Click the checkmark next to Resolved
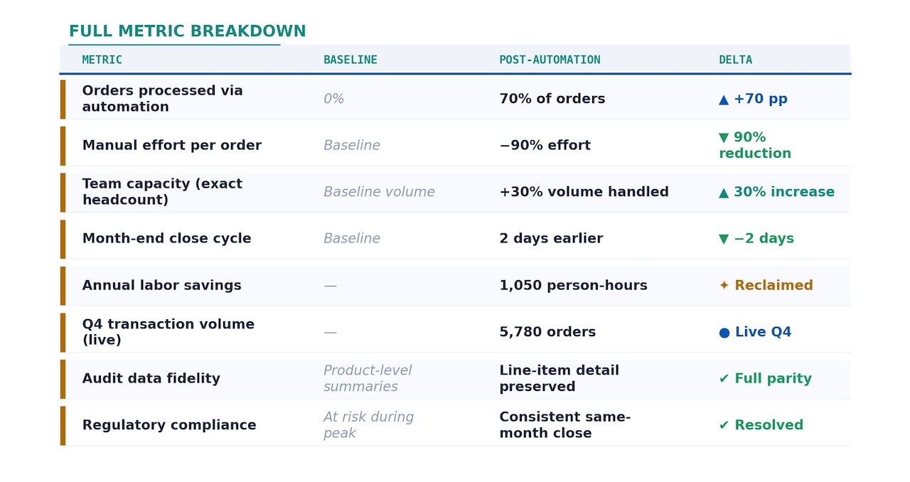Viewport: 910px width, 482px height. 724,425
